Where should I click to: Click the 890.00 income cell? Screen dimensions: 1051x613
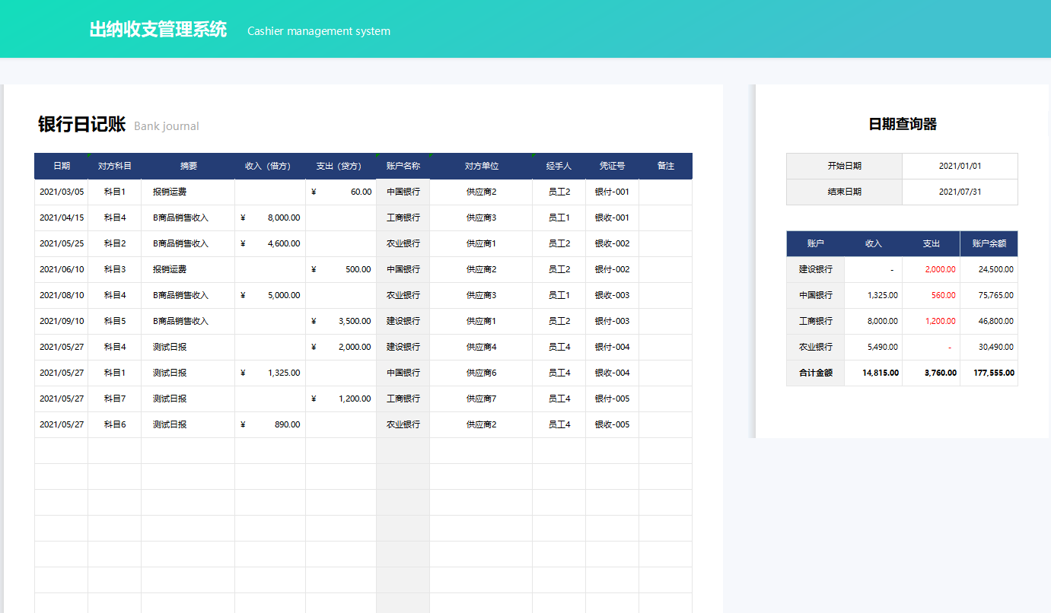[x=270, y=424]
